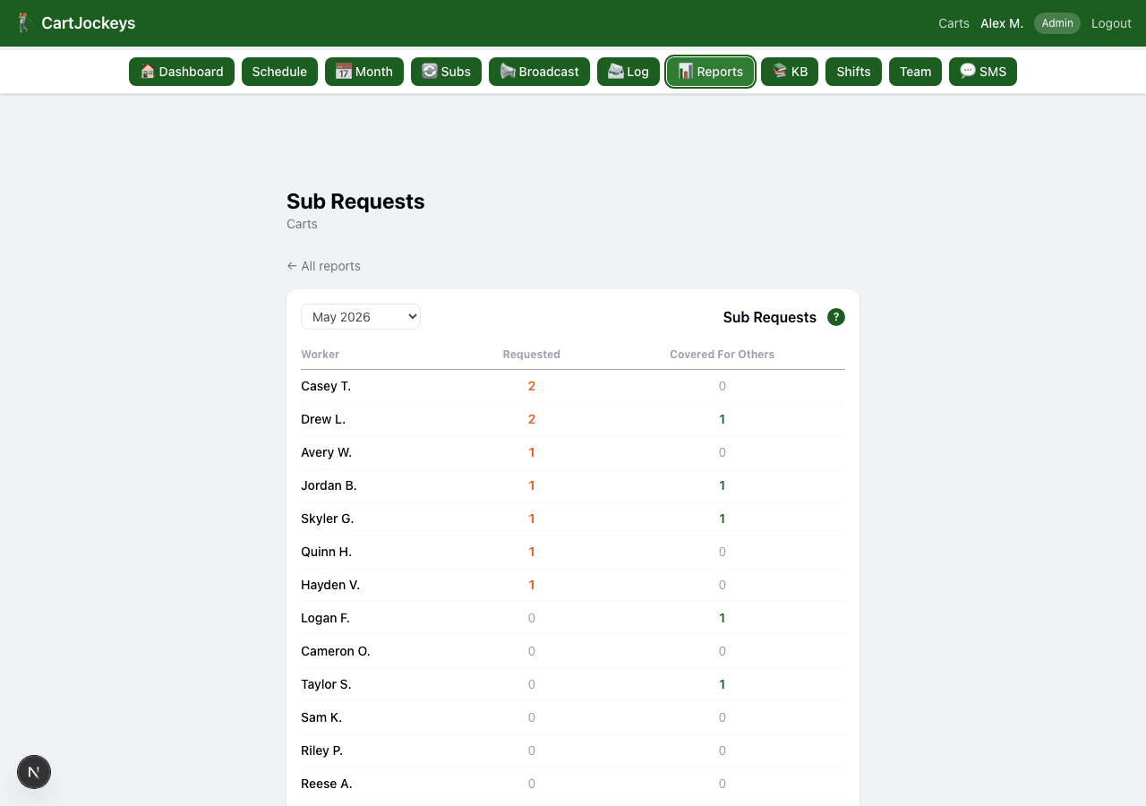The height and width of the screenshot is (806, 1146).
Task: Select the Reese A. row name
Action: click(327, 784)
